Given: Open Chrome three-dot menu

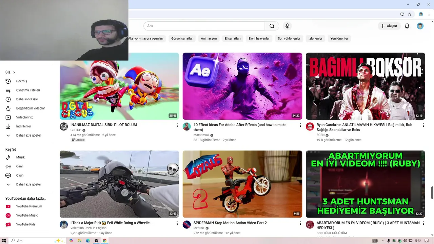Looking at the screenshot, I should pyautogui.click(x=429, y=14).
